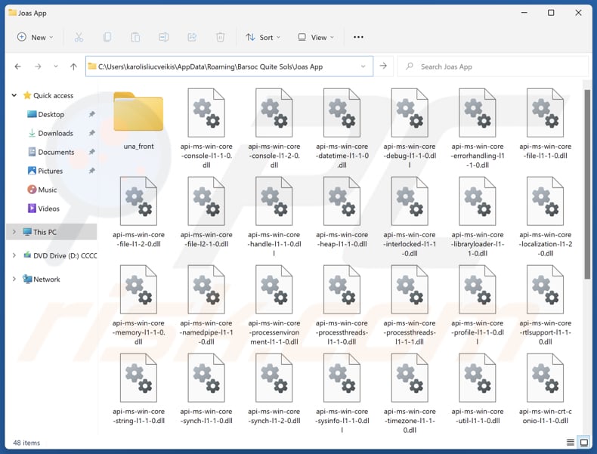597x454 pixels.
Task: Expand the DVD Drive (D:) node
Action: tap(14, 255)
